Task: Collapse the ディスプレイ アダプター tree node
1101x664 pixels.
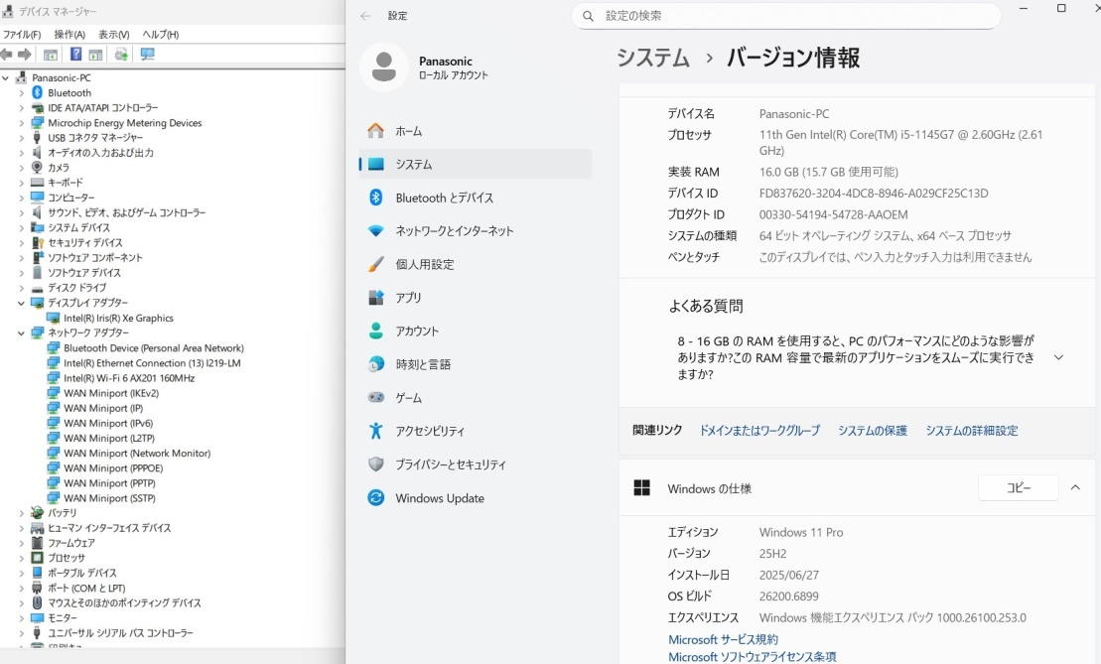Action: point(22,303)
